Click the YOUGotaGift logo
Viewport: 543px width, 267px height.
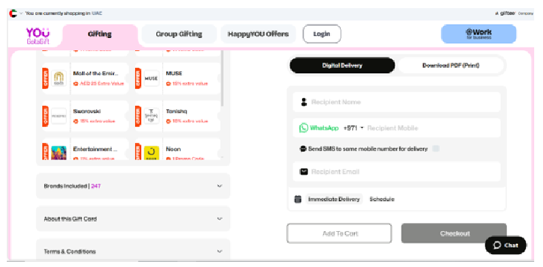pos(38,36)
